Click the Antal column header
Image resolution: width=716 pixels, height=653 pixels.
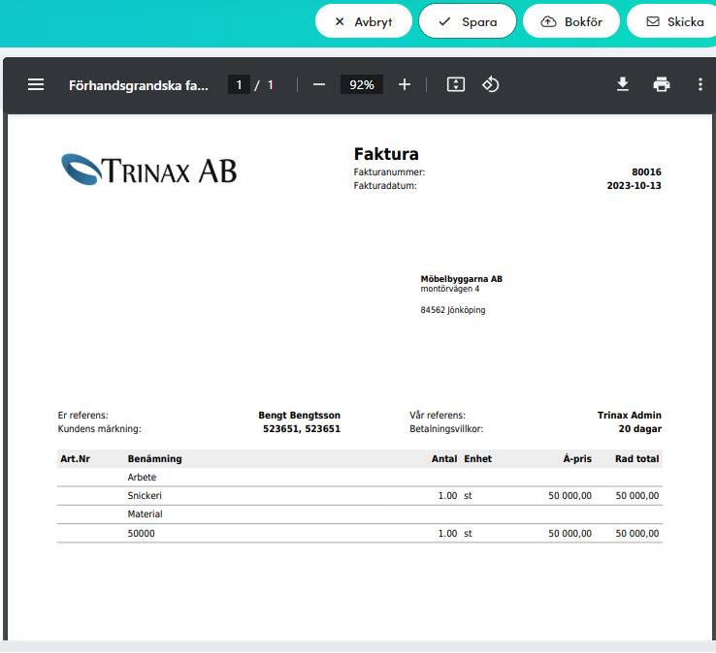click(443, 459)
